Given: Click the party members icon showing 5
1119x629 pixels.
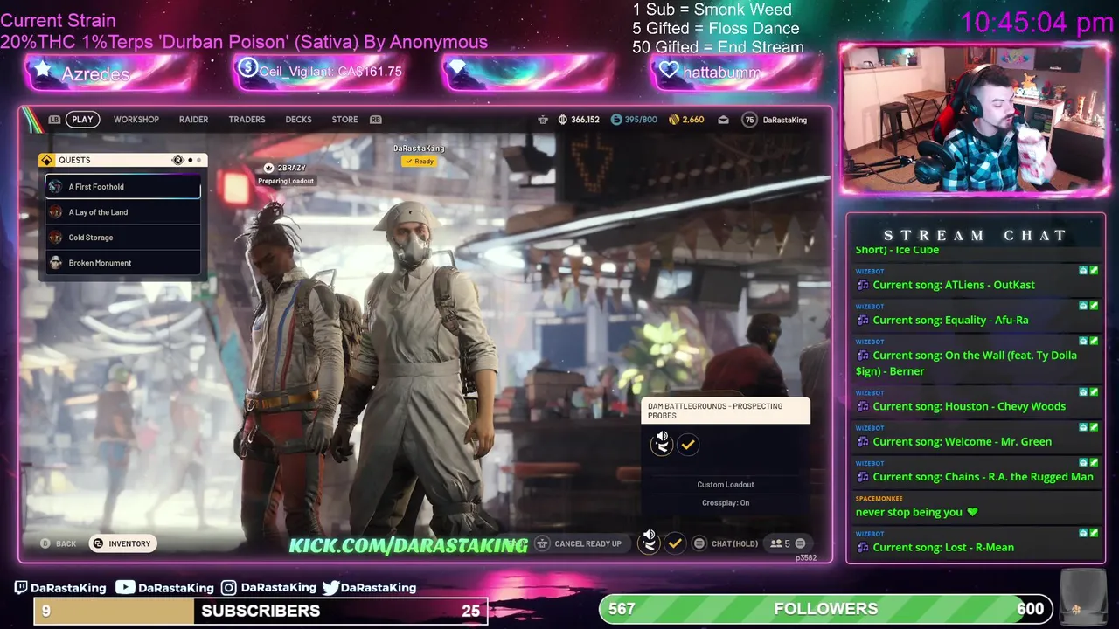Looking at the screenshot, I should pyautogui.click(x=775, y=543).
